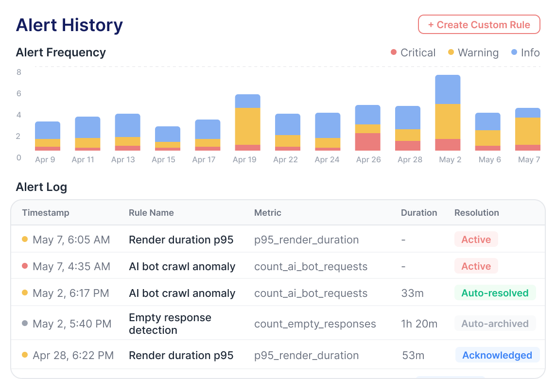Select the May 2 bar in chart
The image size is (556, 379).
(448, 113)
